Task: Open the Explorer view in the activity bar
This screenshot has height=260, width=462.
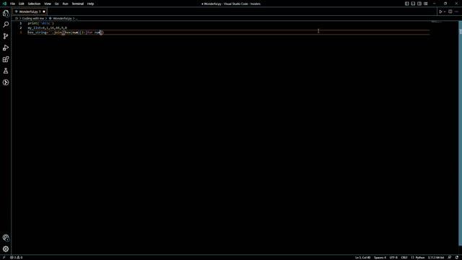Action: coord(6,13)
